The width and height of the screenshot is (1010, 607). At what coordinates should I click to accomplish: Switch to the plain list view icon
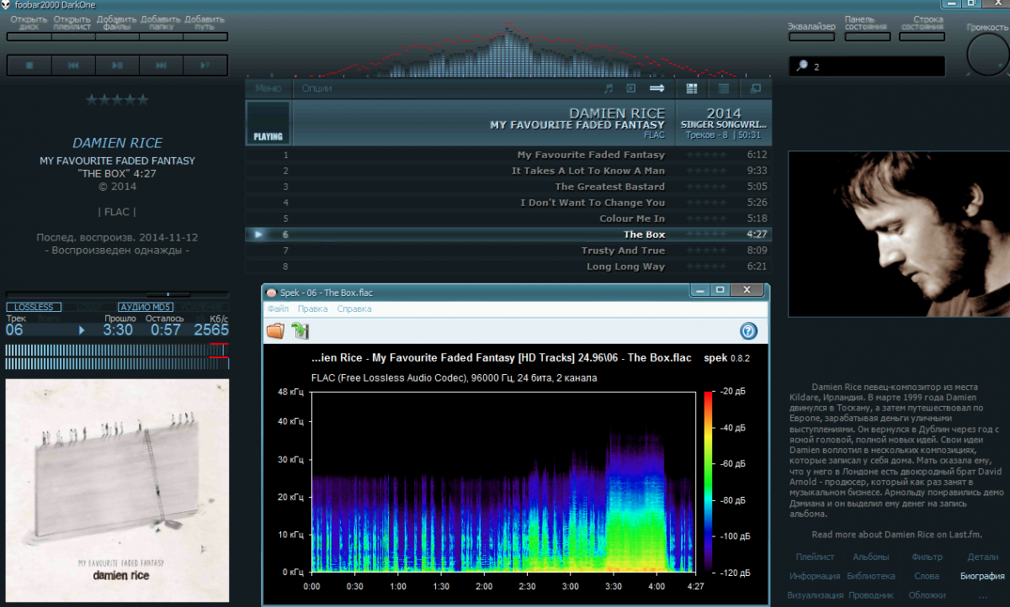tap(723, 88)
